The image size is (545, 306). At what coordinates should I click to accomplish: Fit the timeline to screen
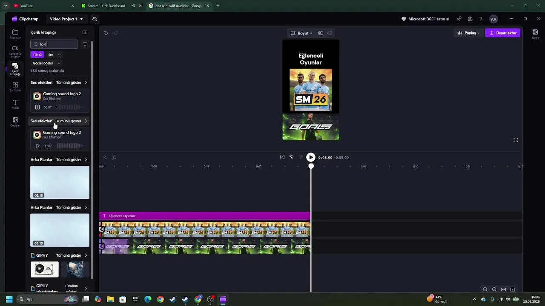point(504,289)
